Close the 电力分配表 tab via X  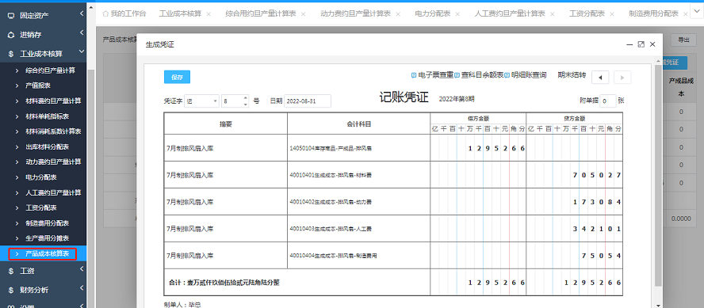[x=457, y=14]
